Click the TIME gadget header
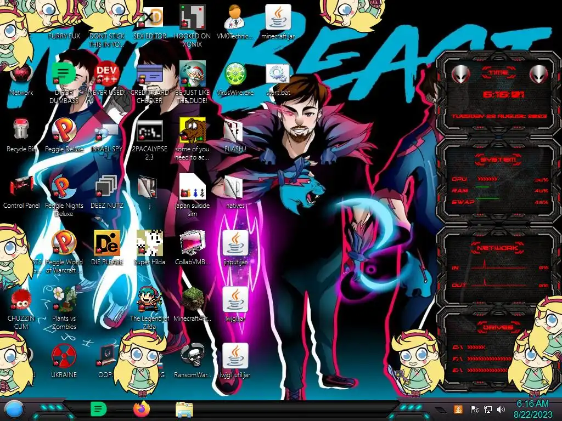 pyautogui.click(x=498, y=73)
